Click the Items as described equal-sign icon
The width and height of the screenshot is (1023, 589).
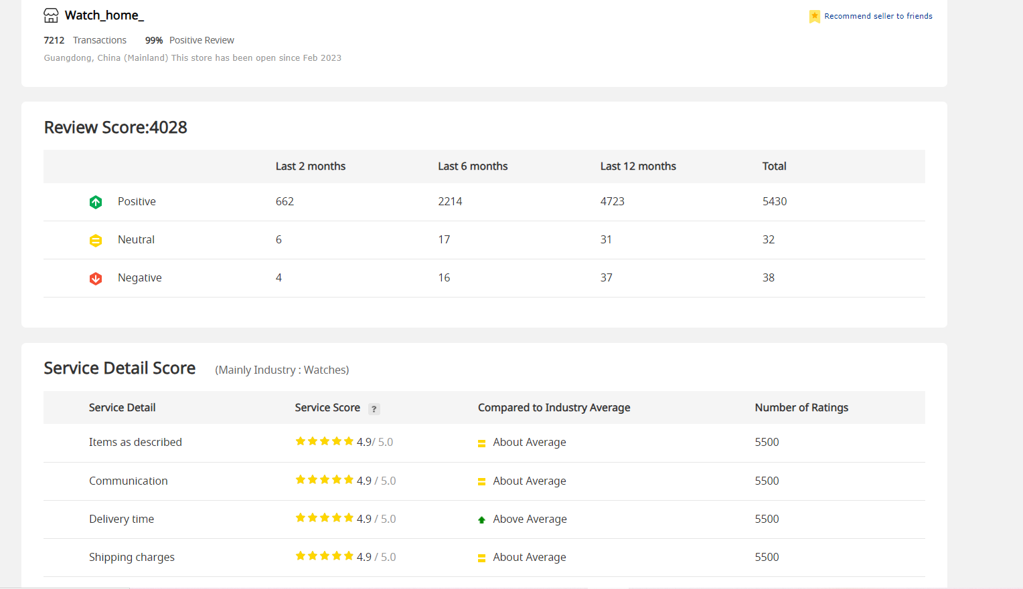[481, 443]
